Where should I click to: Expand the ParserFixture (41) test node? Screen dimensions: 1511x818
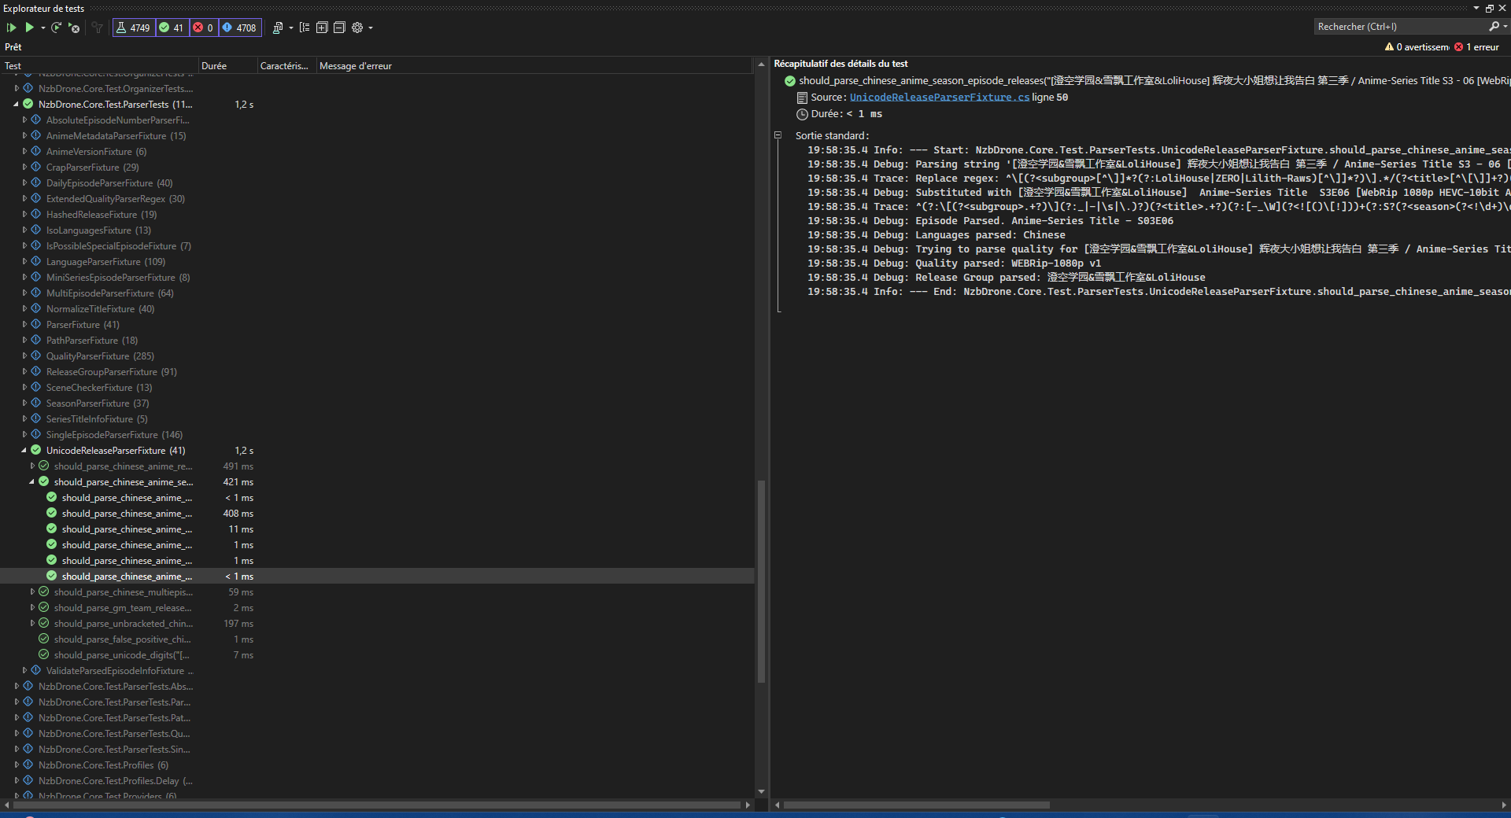click(x=23, y=324)
